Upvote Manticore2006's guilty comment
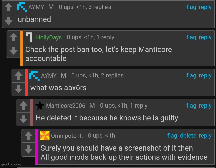The height and width of the screenshot is (168, 216). pos(23,106)
